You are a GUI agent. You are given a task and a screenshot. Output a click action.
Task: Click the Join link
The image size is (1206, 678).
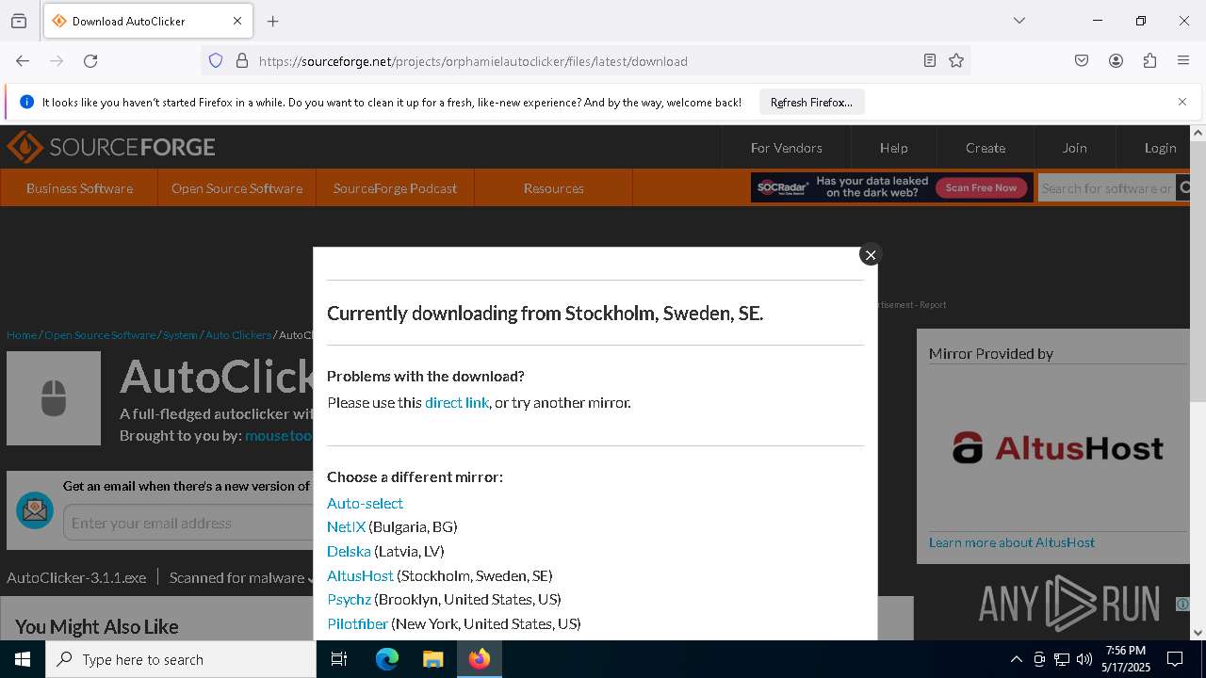(1075, 148)
